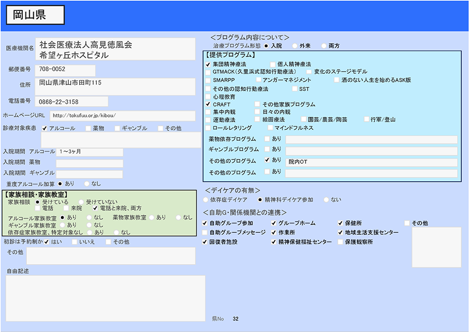The width and height of the screenshot is (469, 332).
Task: Click the ホームページURL field
Action: point(122,115)
